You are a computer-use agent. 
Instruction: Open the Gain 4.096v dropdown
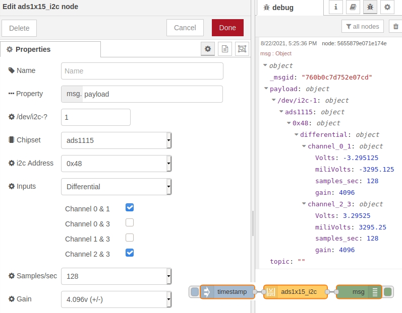[116, 299]
